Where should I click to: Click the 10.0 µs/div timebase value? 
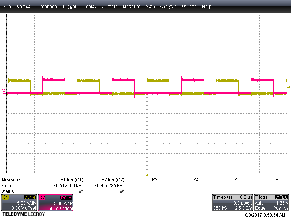(242, 203)
